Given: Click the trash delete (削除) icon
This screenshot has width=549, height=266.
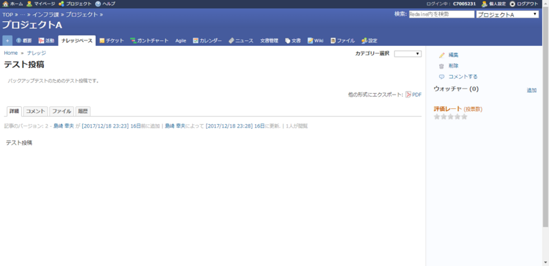Looking at the screenshot, I should (441, 66).
